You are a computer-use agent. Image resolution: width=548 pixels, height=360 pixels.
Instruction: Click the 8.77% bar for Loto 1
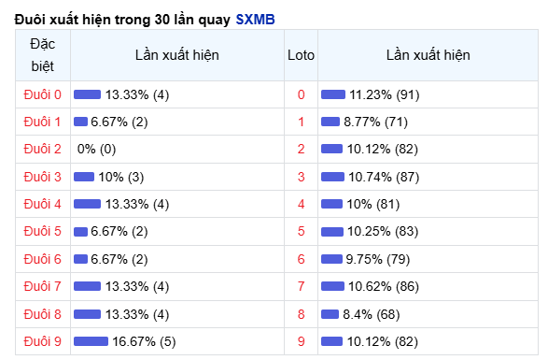330,122
